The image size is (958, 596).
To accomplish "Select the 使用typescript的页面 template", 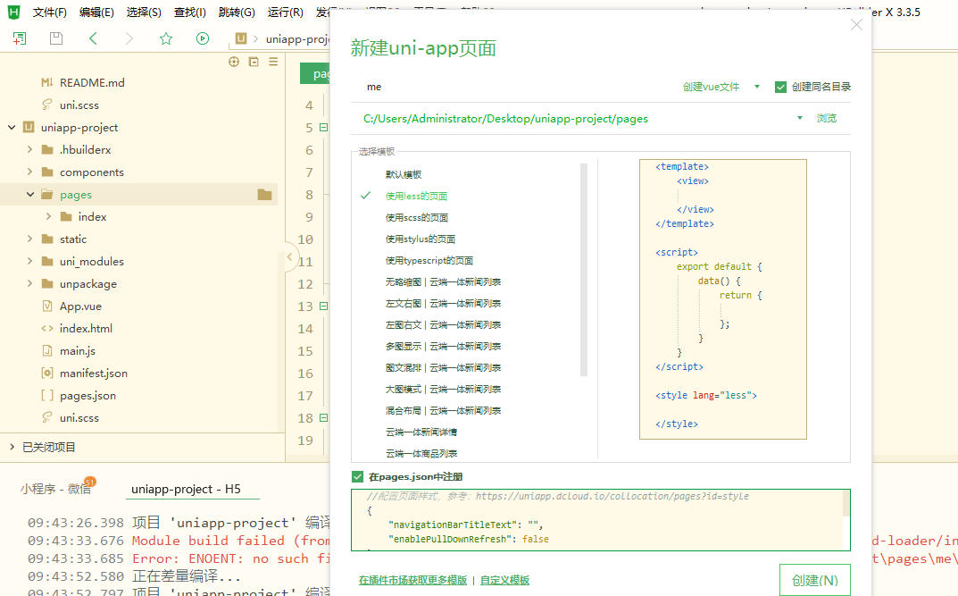I will click(x=429, y=260).
